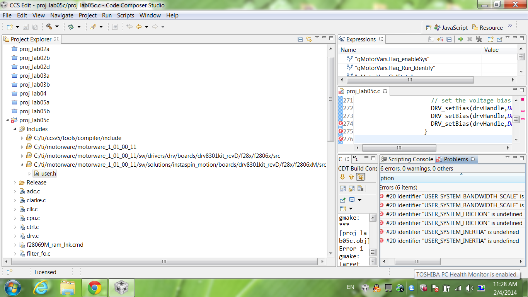Open the Scripts menu
This screenshot has width=528, height=297.
126,15
